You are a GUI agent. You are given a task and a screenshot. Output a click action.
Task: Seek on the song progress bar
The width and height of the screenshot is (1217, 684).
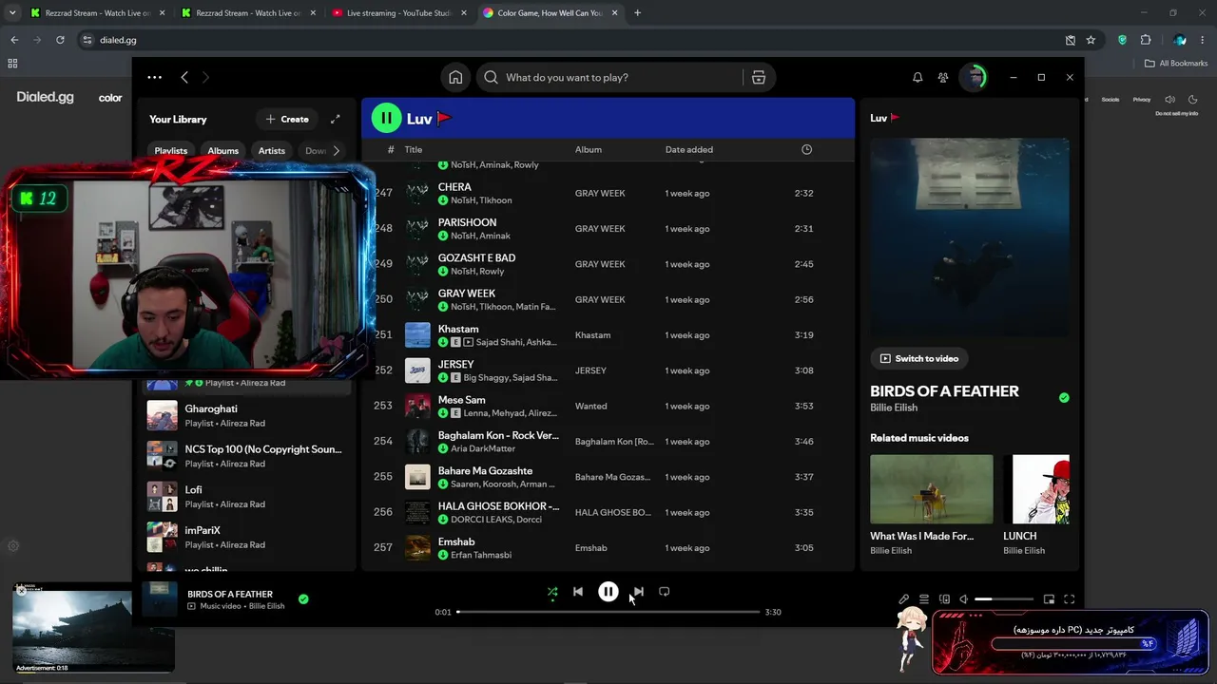pos(608,612)
